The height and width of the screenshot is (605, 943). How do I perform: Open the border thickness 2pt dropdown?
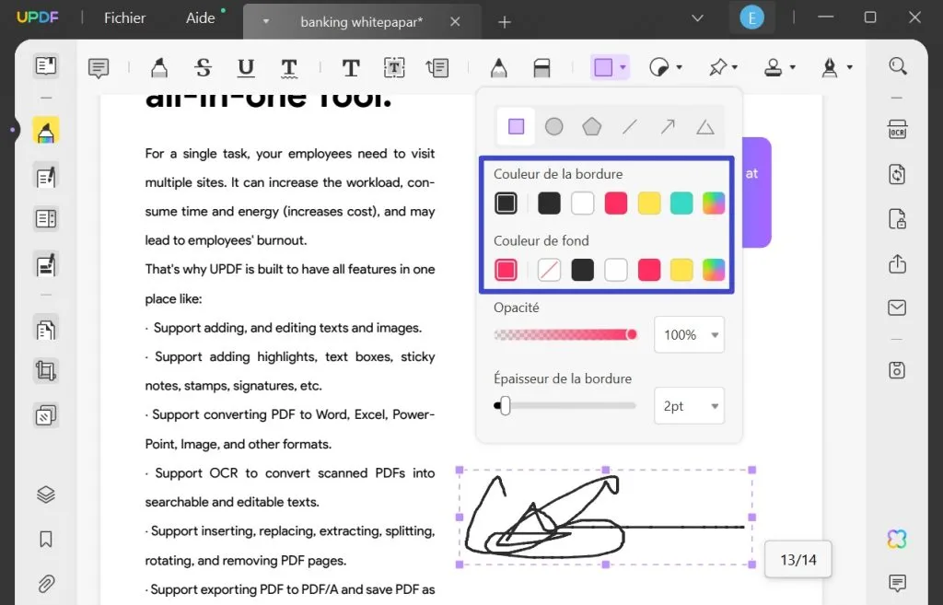pyautogui.click(x=689, y=406)
